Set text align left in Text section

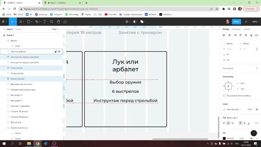coord(224,123)
